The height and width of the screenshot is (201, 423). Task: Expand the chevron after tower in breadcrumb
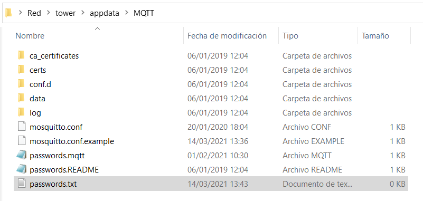point(83,13)
